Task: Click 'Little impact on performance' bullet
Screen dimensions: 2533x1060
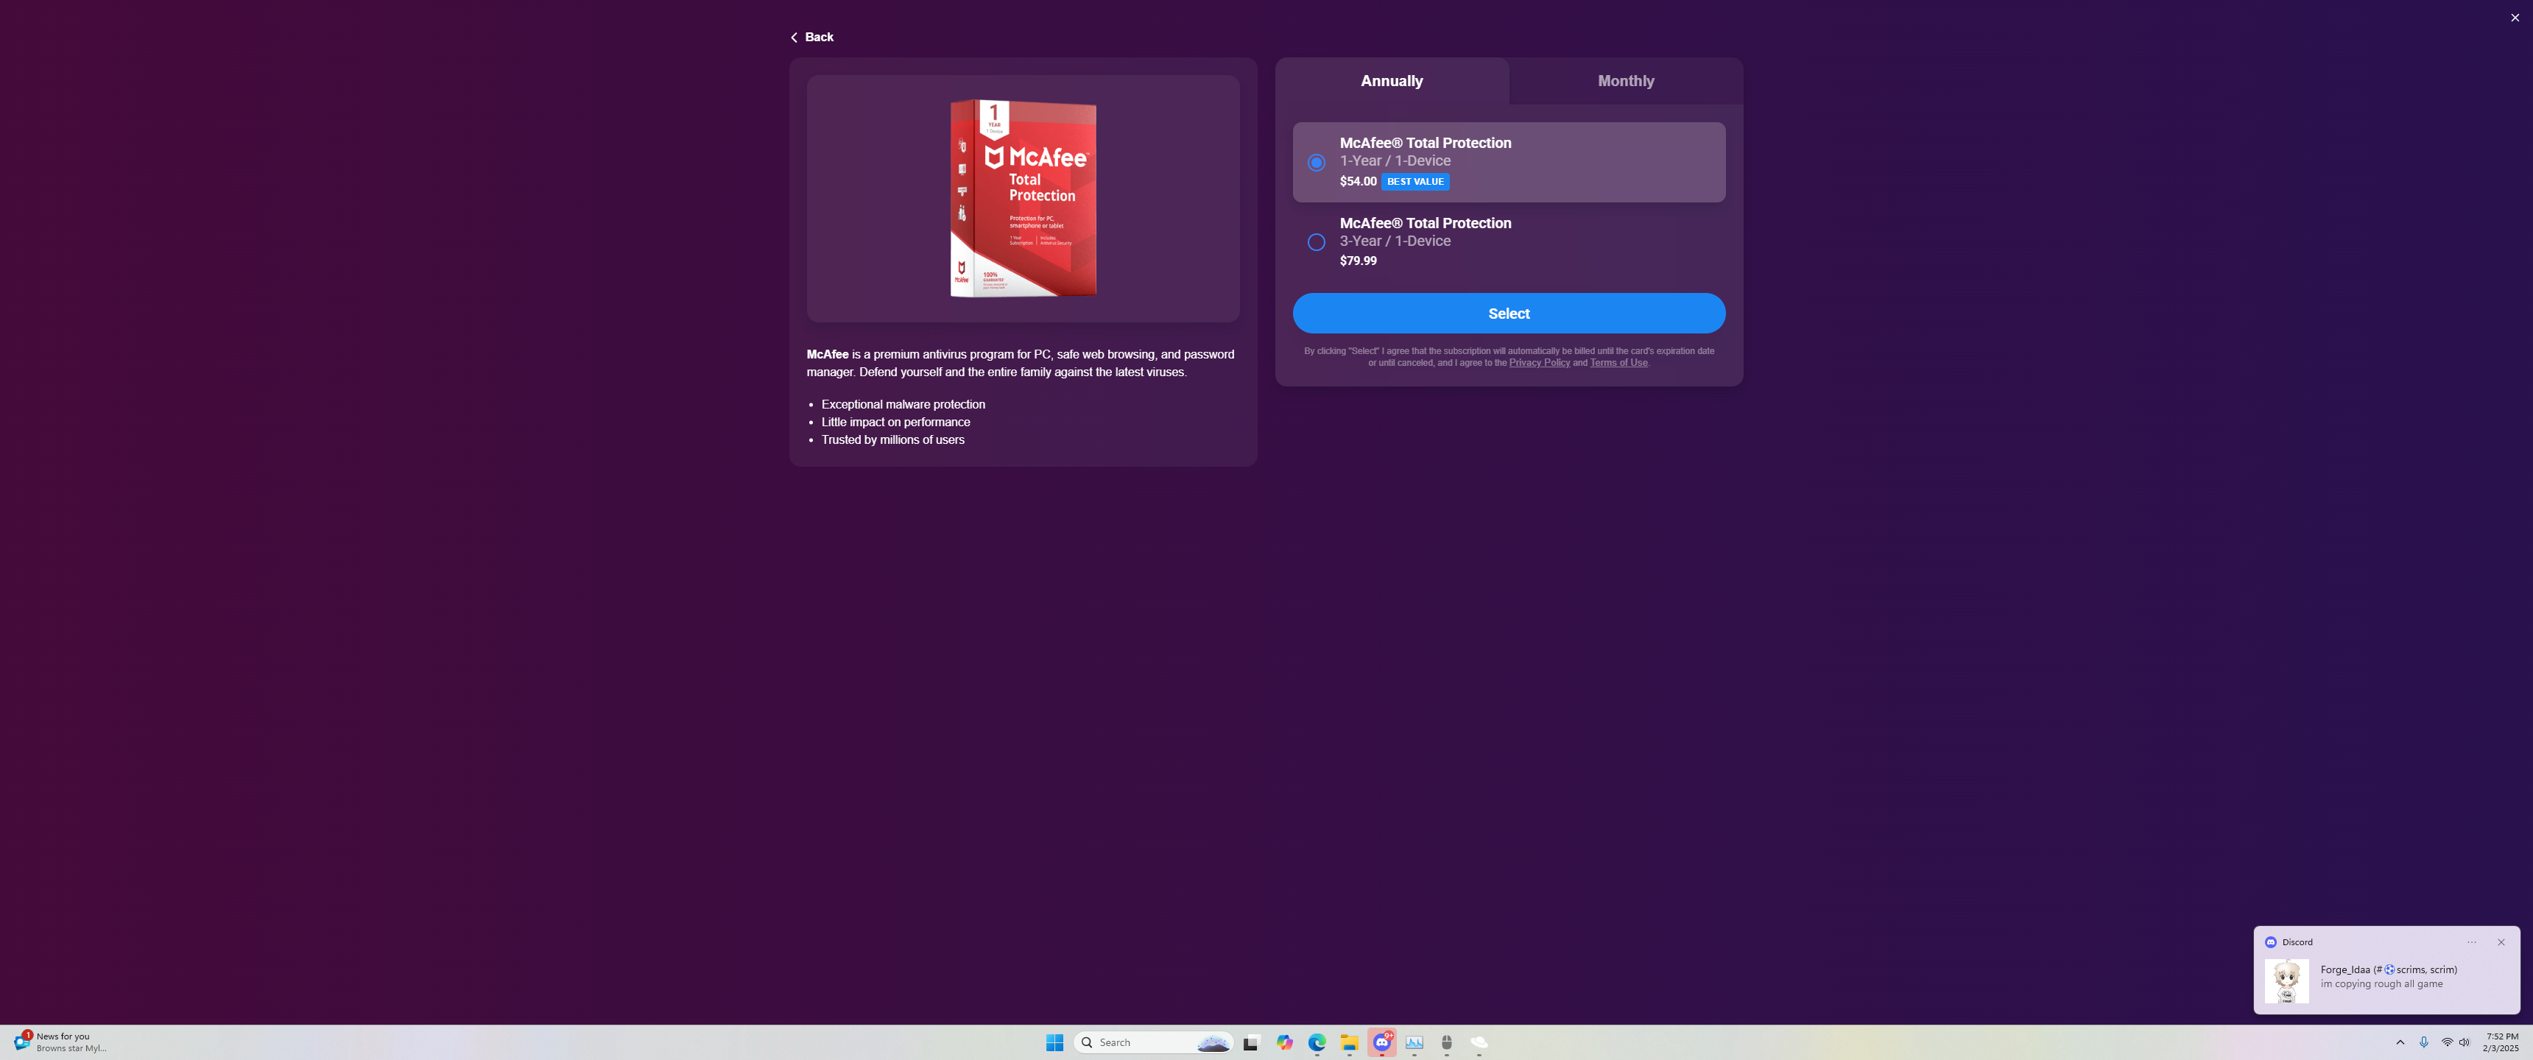Action: (896, 422)
